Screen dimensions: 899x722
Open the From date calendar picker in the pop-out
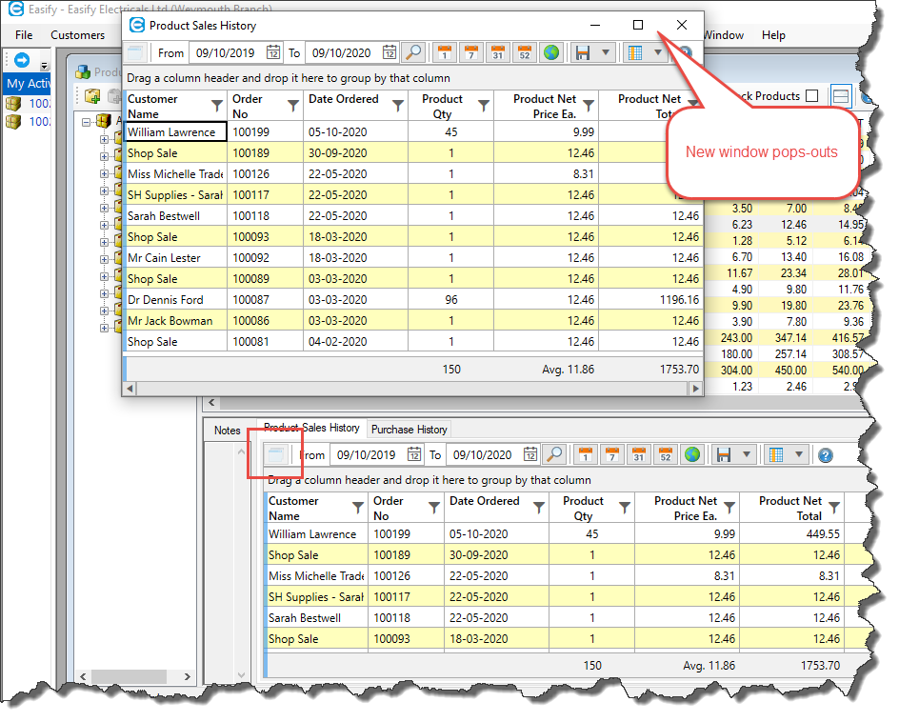point(273,53)
